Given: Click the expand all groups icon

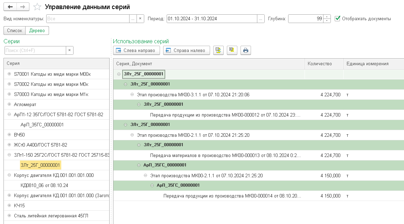Looking at the screenshot, I should tap(232, 50).
